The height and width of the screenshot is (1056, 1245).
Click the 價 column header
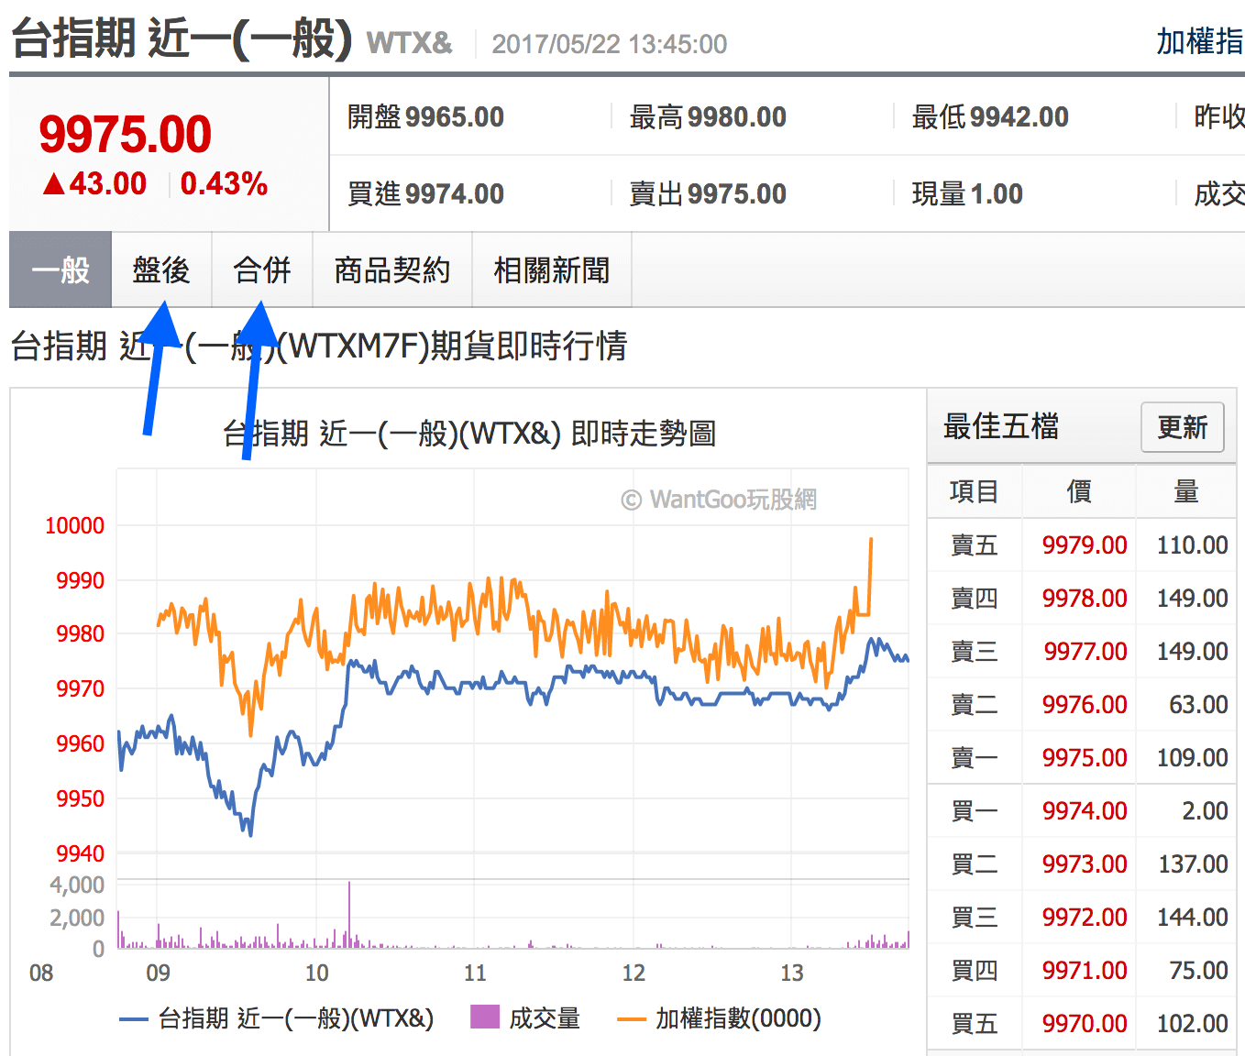pos(1079,491)
